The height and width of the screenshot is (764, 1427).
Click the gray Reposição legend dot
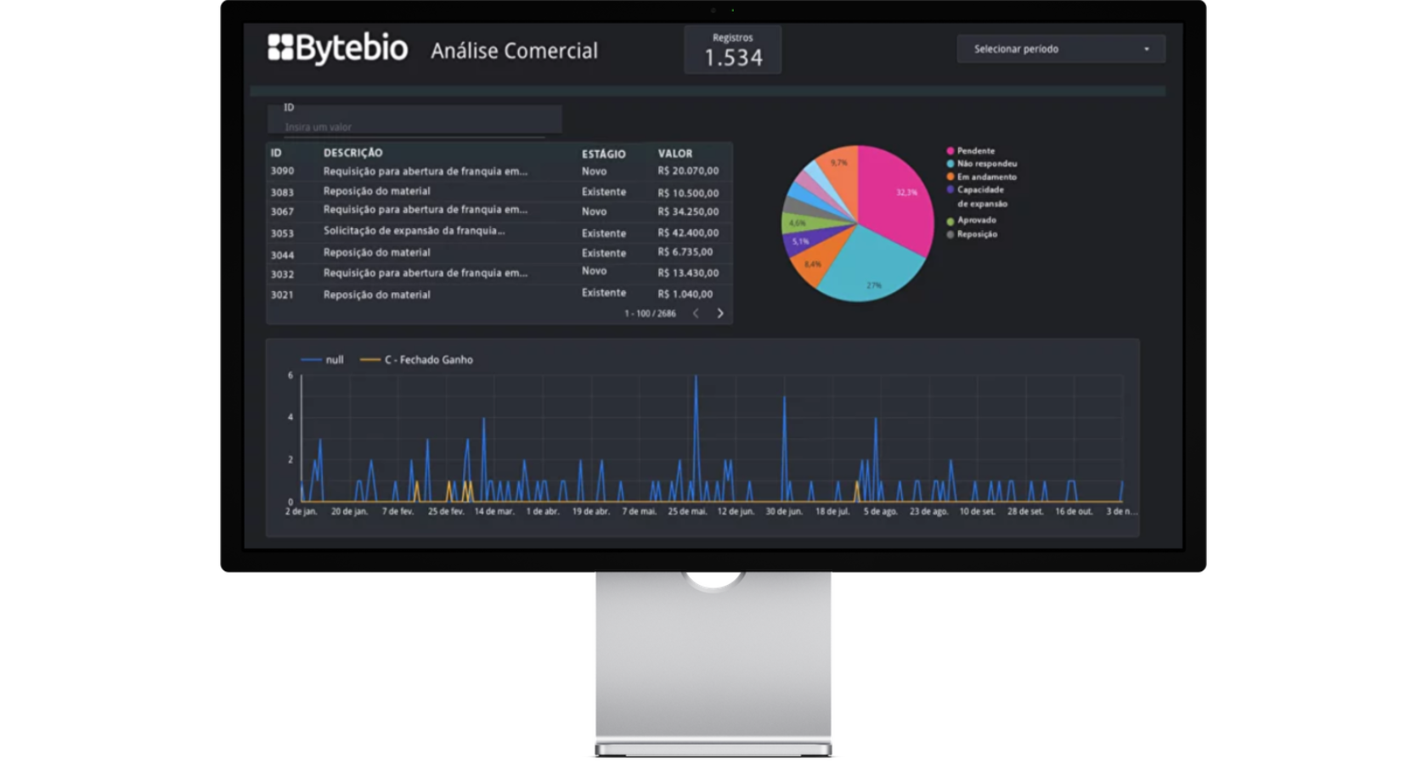tap(950, 234)
